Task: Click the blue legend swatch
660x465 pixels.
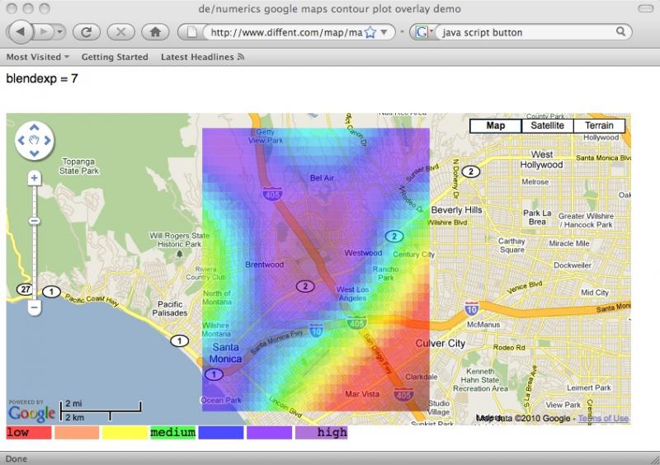Action: (x=221, y=433)
